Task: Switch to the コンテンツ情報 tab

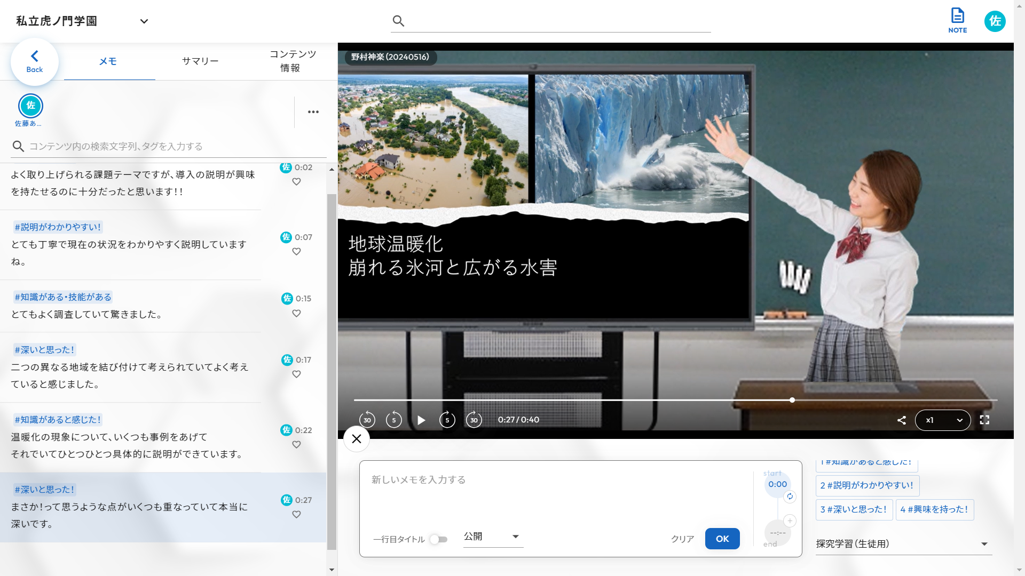Action: pos(291,61)
